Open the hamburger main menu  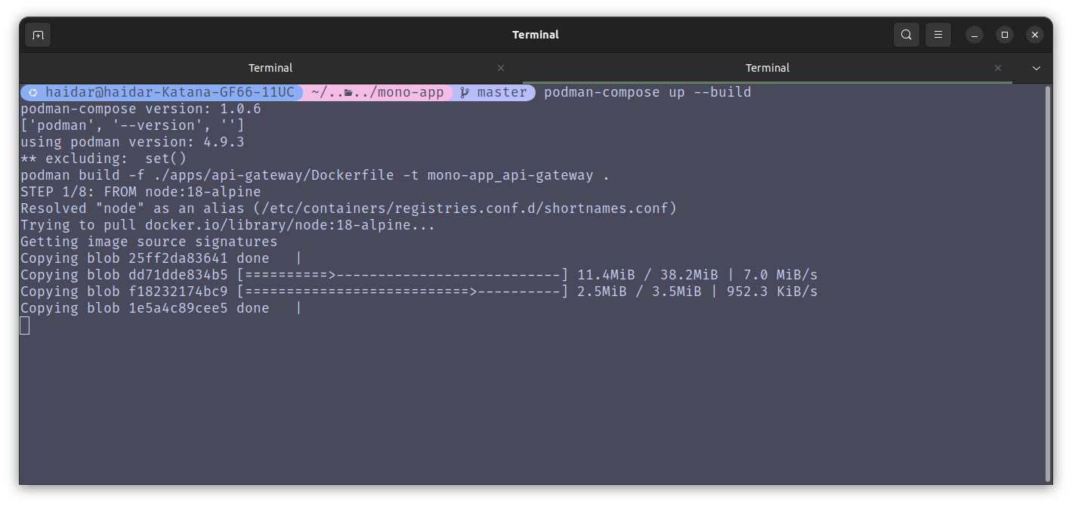coord(938,35)
